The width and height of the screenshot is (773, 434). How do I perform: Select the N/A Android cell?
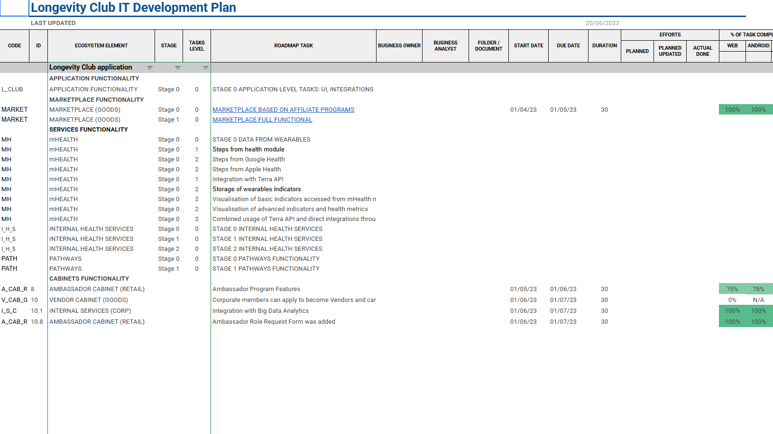point(758,300)
